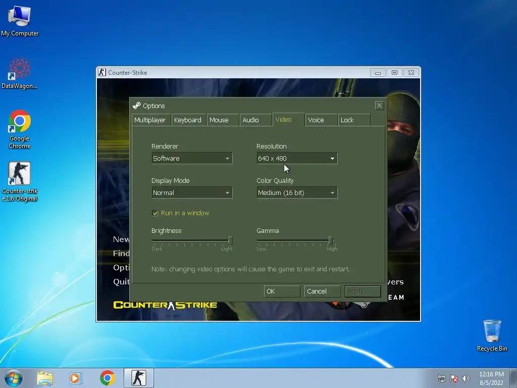Click the Apply button
This screenshot has width=517, height=388.
tap(363, 292)
